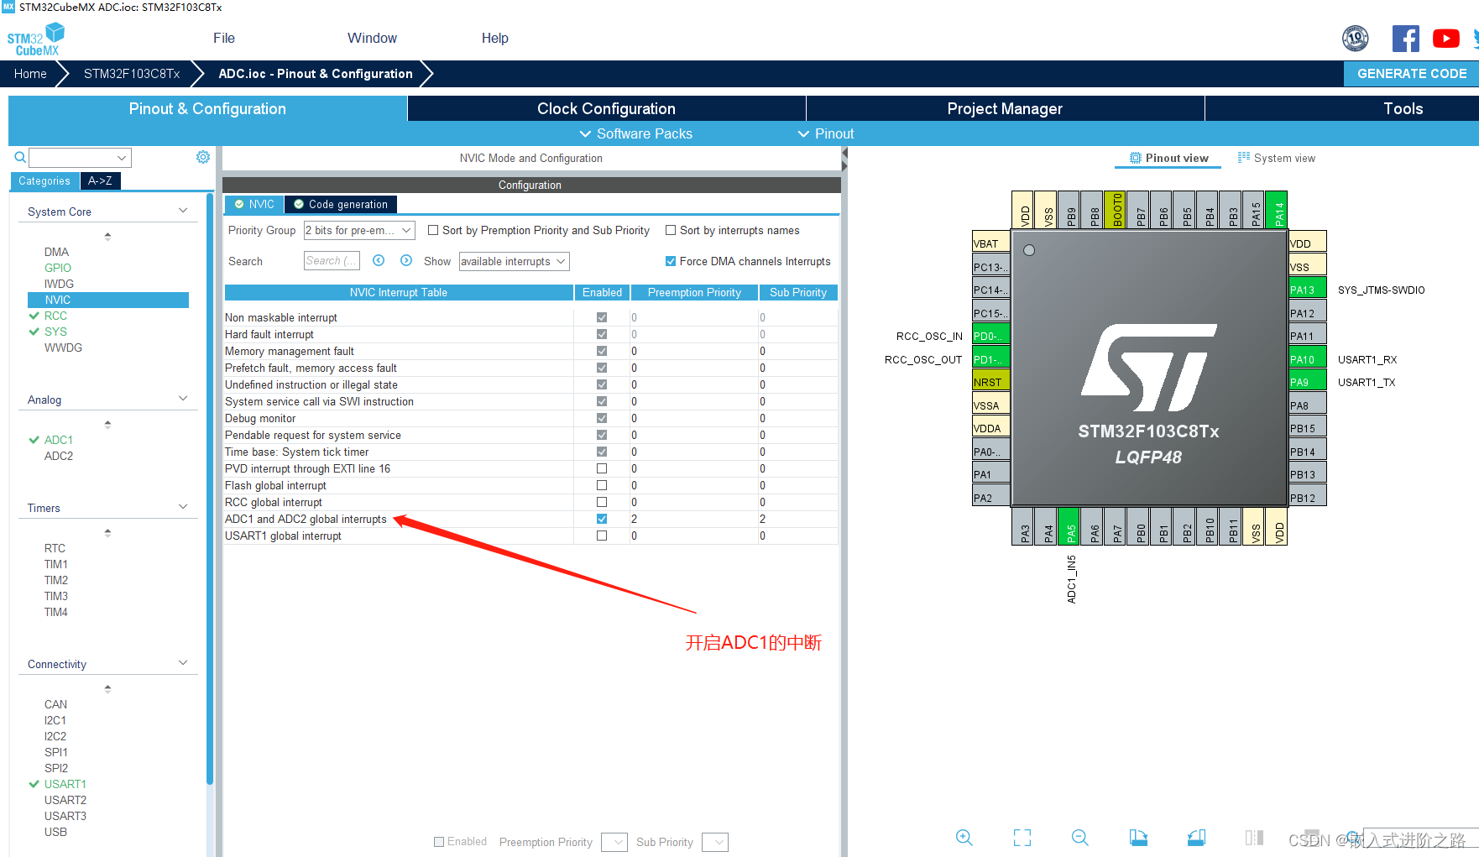Click the GENERATE CODE button
This screenshot has width=1479, height=857.
coord(1412,73)
